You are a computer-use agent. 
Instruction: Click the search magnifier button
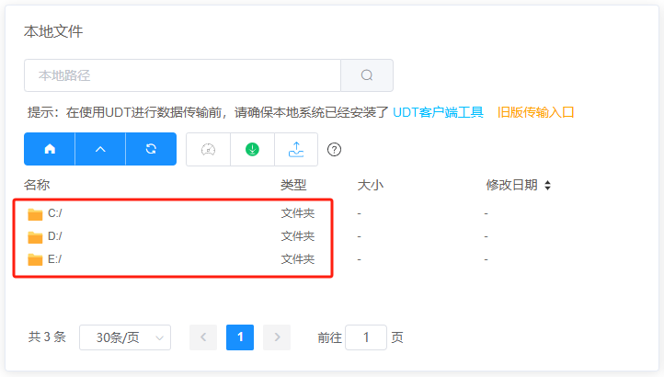click(x=367, y=75)
